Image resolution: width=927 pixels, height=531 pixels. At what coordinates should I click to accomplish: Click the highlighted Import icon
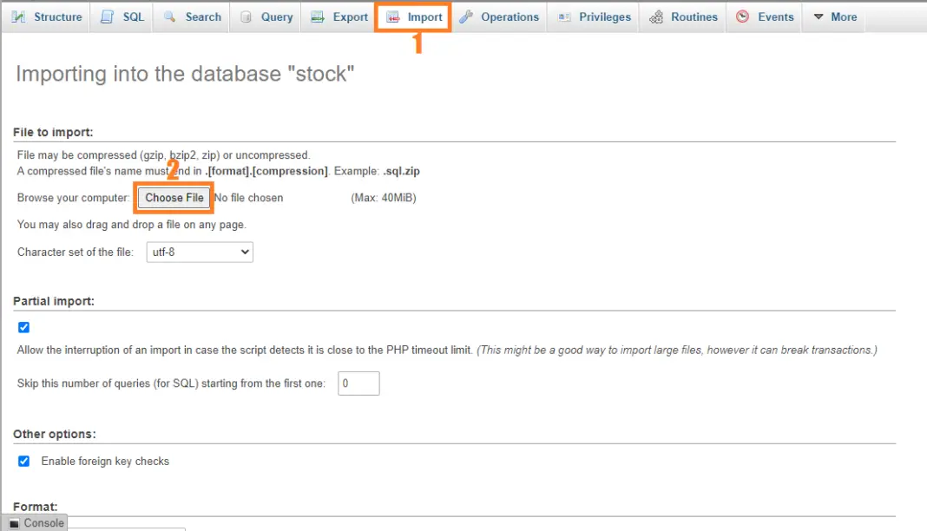392,16
